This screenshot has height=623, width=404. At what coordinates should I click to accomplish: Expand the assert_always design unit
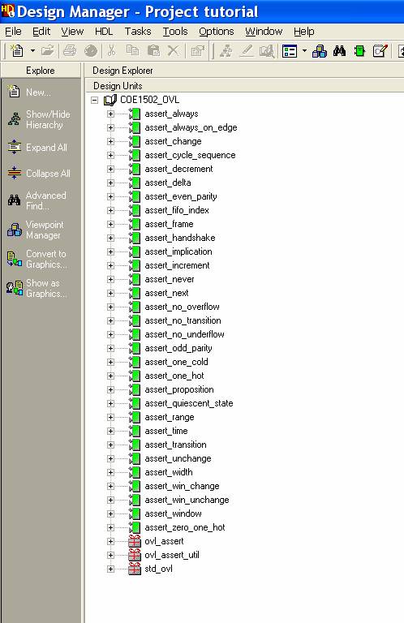point(110,114)
